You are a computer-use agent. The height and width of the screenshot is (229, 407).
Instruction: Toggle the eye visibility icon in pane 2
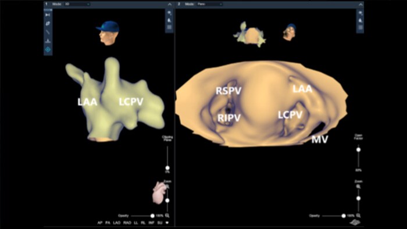coord(360,13)
